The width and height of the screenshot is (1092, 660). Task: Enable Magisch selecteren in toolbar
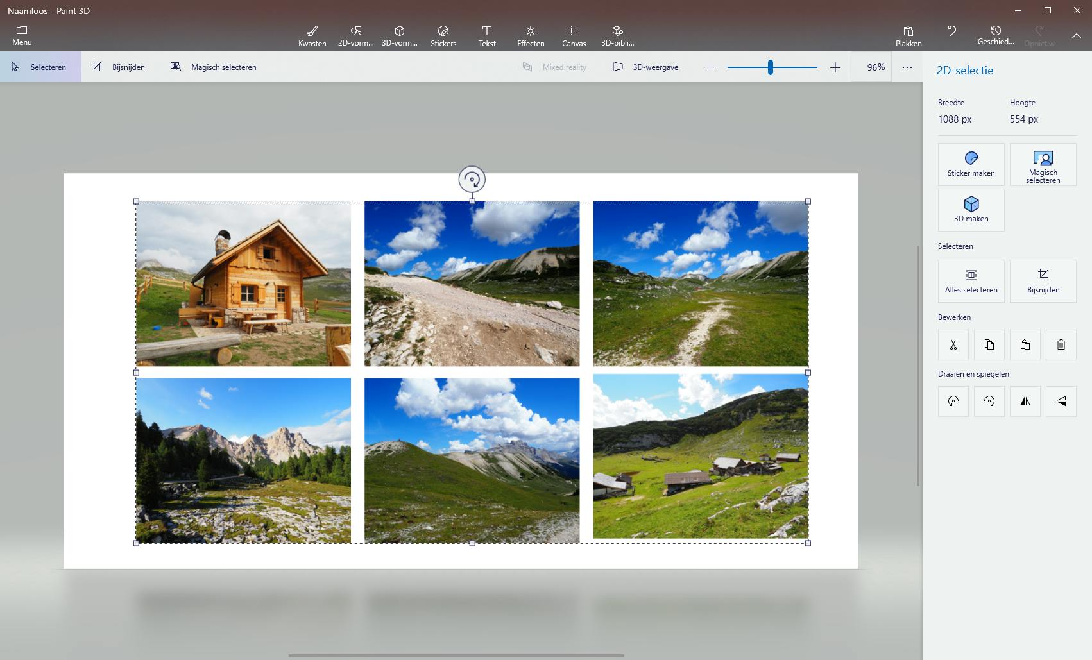[x=214, y=67]
